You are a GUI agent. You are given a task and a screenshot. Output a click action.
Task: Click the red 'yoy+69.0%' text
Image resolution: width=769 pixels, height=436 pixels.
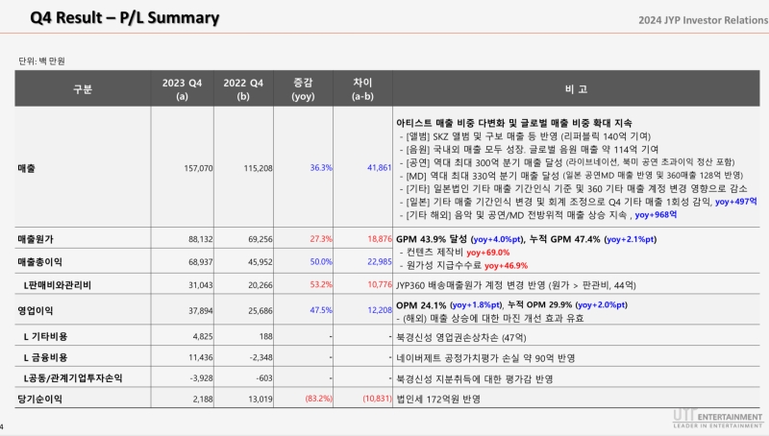(488, 253)
